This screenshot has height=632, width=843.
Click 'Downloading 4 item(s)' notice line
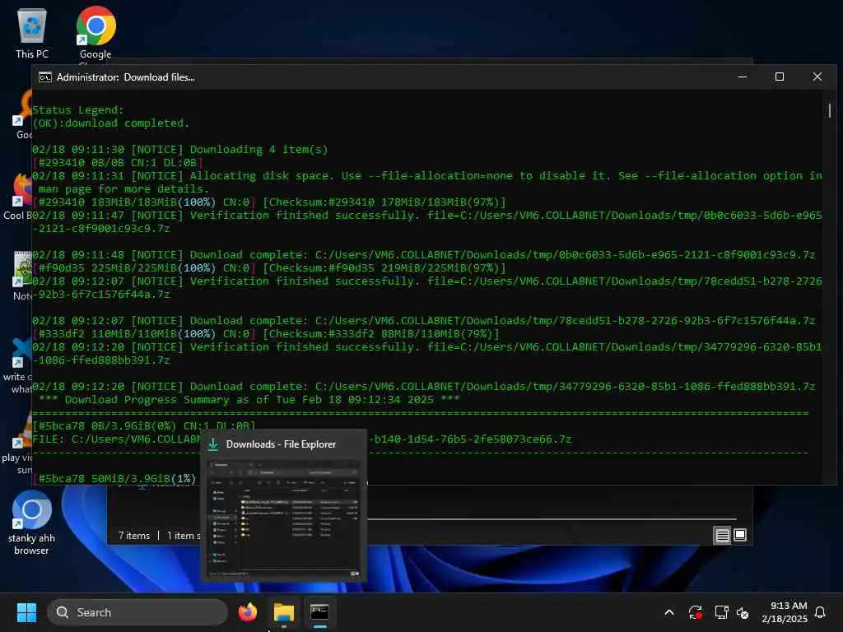point(180,150)
